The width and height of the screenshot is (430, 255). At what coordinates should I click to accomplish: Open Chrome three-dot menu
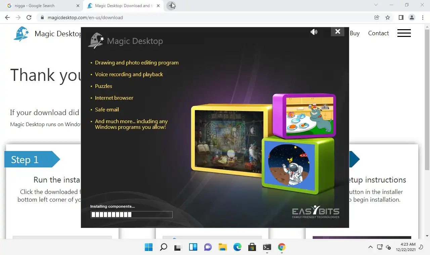tap(422, 17)
